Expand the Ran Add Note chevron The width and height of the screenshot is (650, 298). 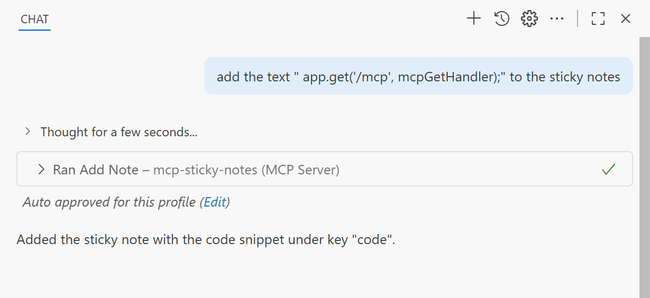(41, 170)
